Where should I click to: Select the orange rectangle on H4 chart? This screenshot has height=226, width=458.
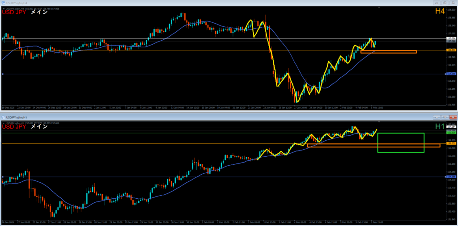(388, 52)
